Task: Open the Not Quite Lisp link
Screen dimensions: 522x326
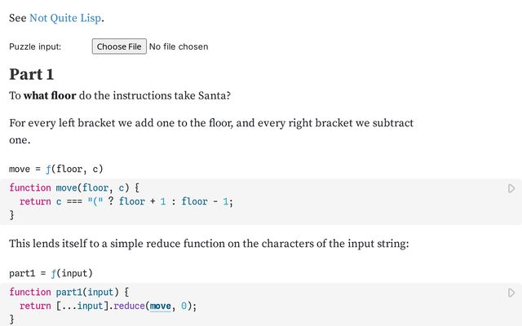Action: tap(66, 17)
